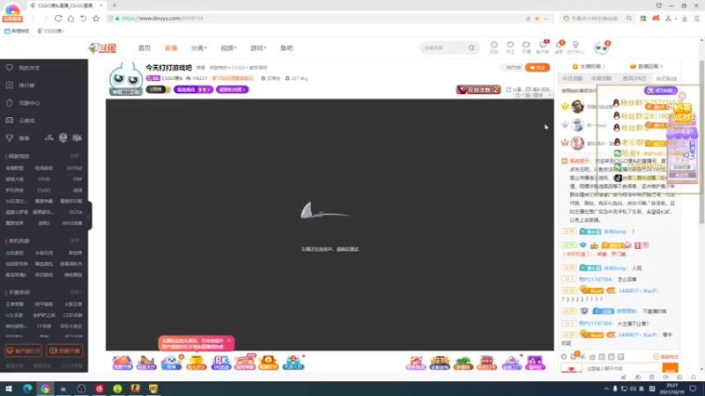This screenshot has height=396, width=705.
Task: Open 页游中心 in the sidebar
Action: coord(29,103)
